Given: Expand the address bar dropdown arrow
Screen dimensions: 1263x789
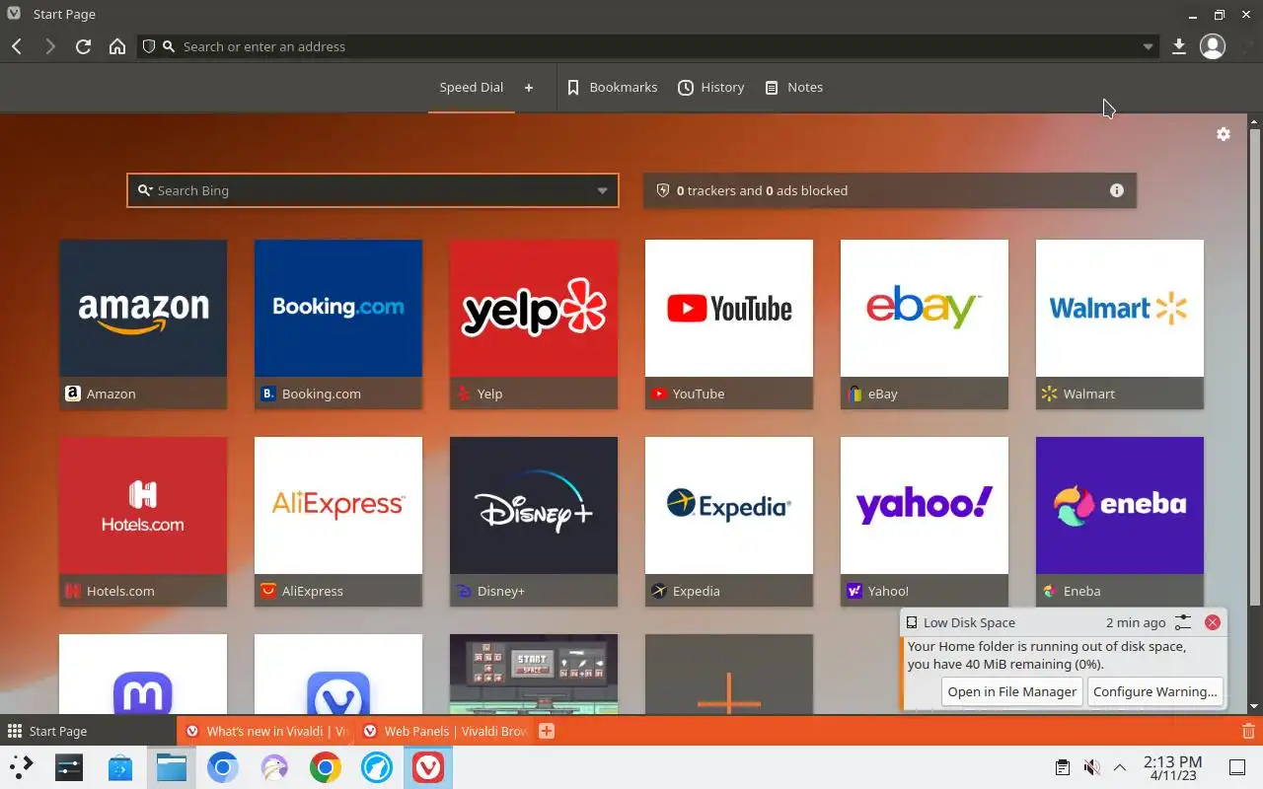Looking at the screenshot, I should coord(1148,46).
